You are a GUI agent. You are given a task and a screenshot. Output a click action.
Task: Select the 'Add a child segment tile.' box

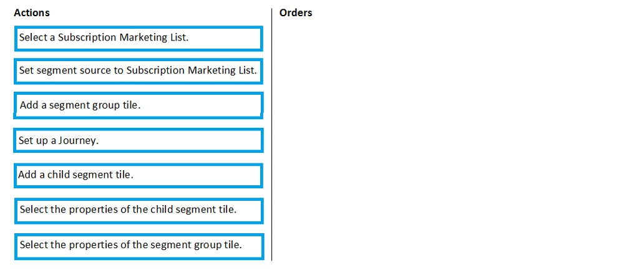[139, 175]
